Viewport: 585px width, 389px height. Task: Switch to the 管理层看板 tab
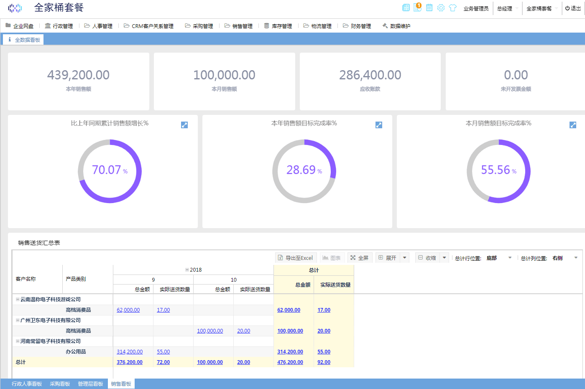click(x=90, y=384)
